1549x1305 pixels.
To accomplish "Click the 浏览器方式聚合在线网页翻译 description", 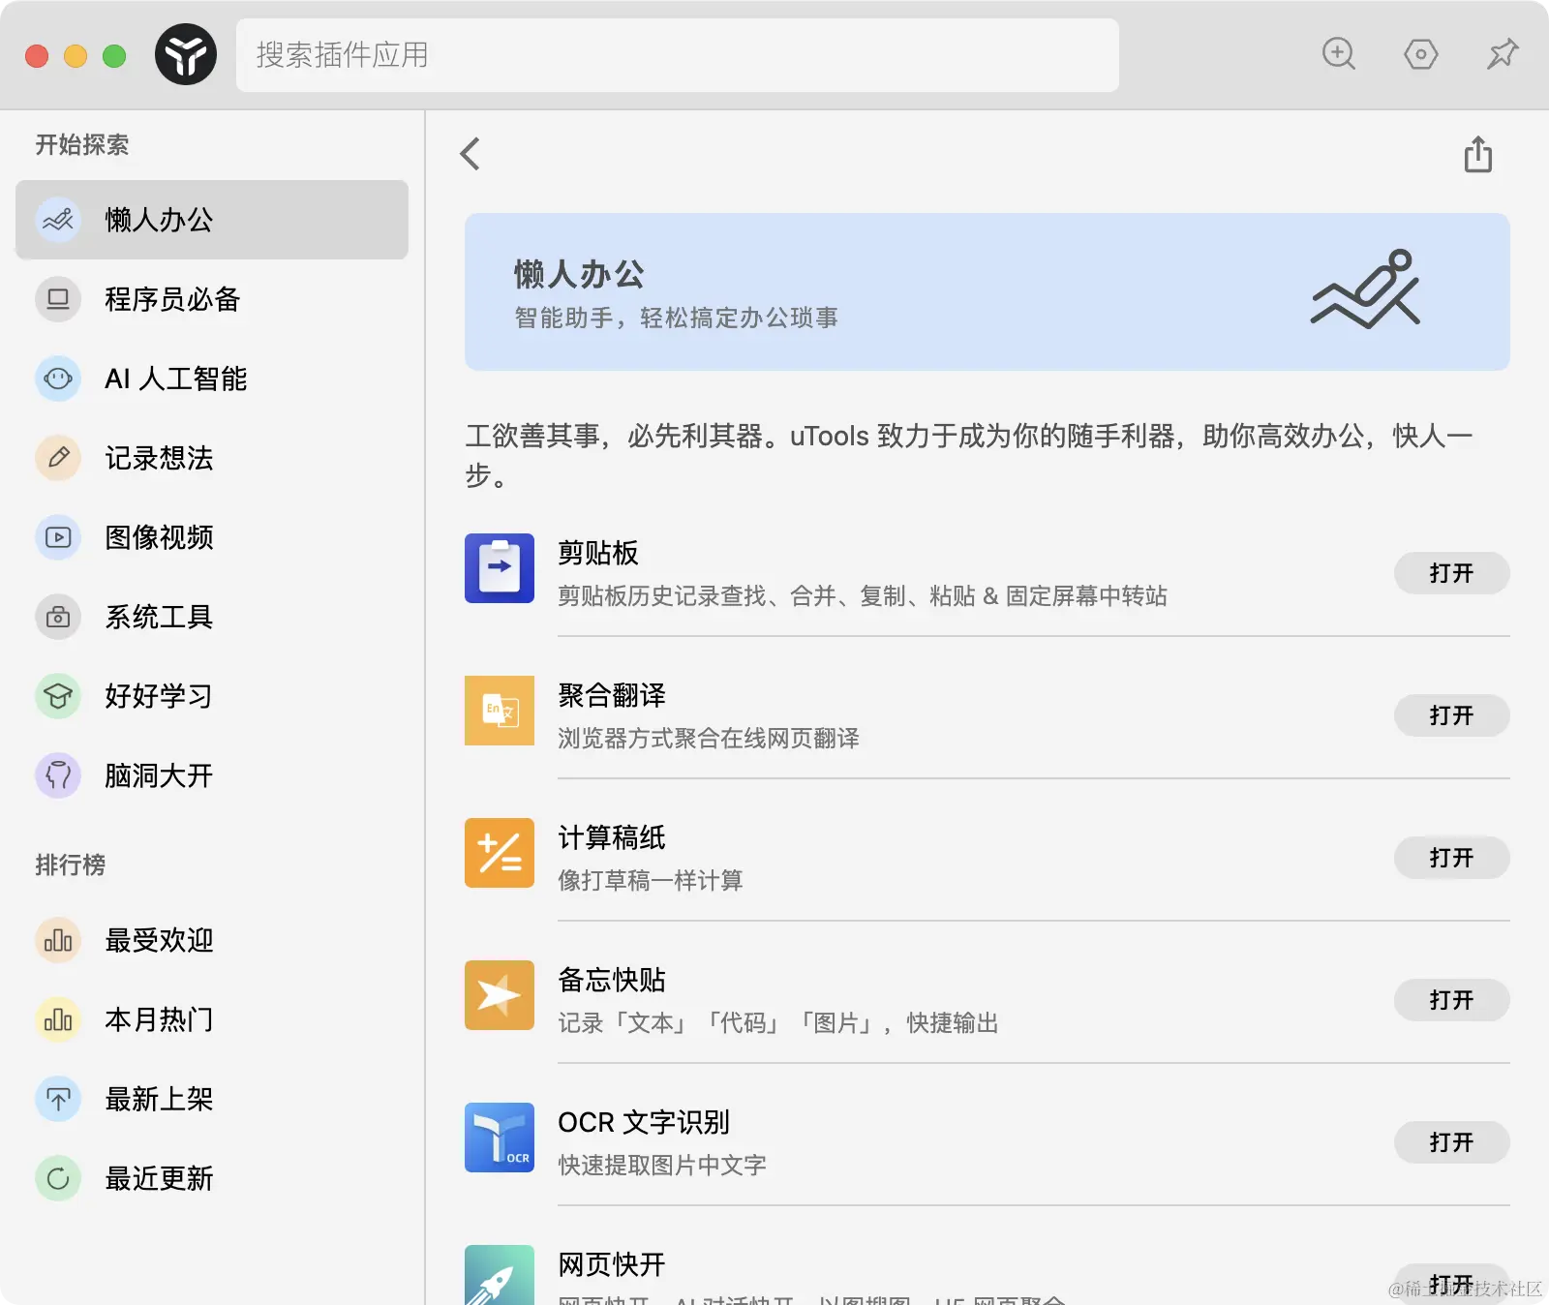I will (x=709, y=738).
